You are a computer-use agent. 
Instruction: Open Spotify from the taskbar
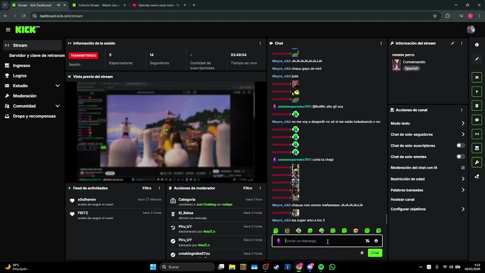[x=321, y=267]
